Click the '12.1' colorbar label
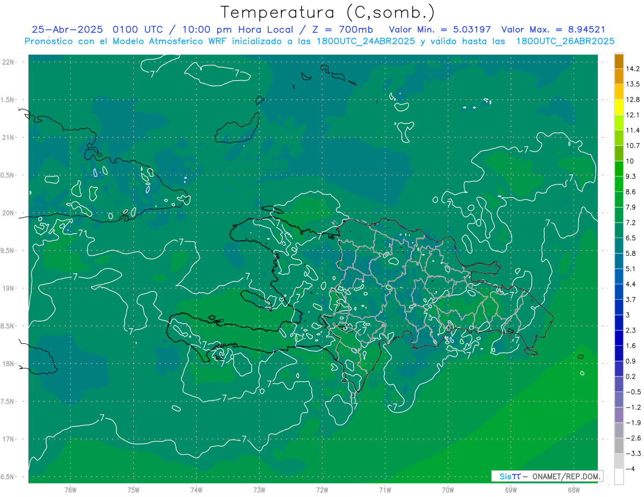 [633, 115]
